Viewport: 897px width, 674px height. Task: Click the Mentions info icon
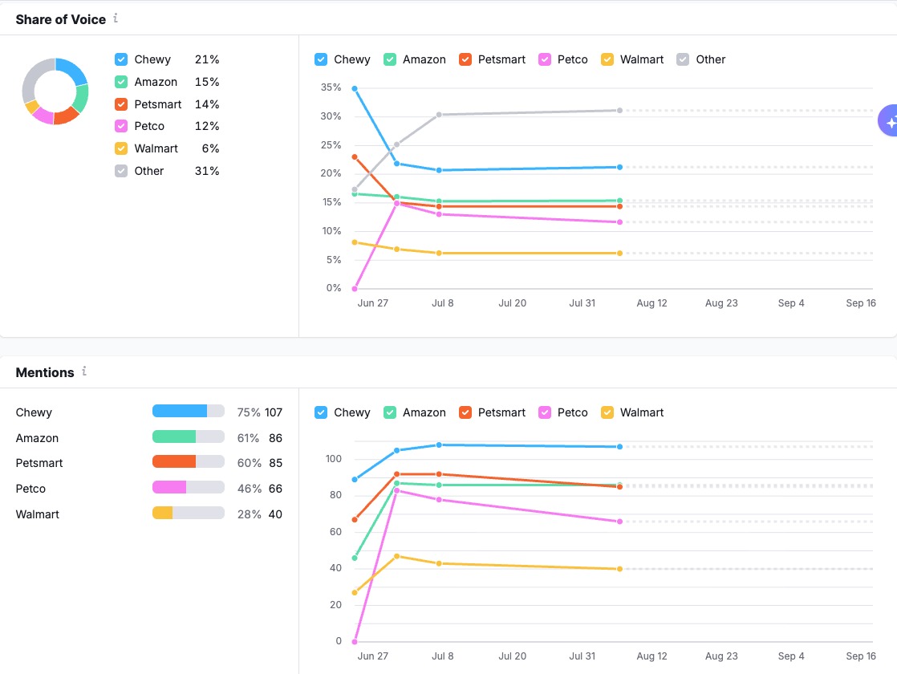coord(84,372)
